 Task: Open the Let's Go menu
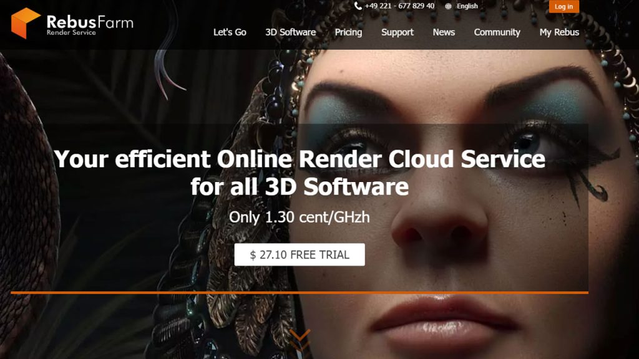click(x=230, y=32)
